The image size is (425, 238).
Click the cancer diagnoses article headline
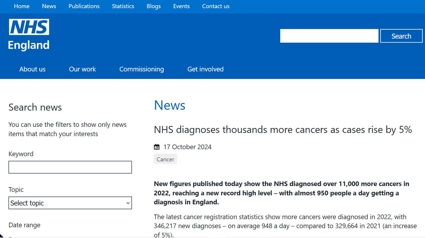click(x=283, y=129)
